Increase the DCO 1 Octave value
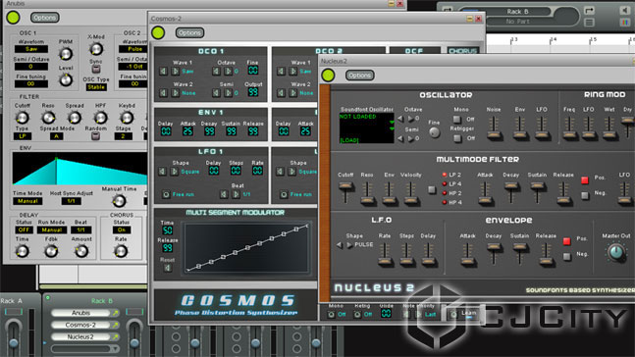Image resolution: width=635 pixels, height=357 pixels. click(228, 72)
